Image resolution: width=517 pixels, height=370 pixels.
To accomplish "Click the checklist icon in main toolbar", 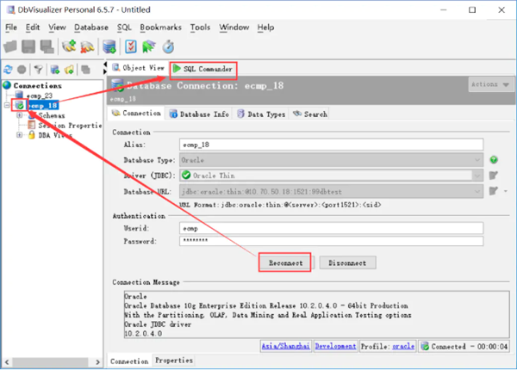I will [129, 46].
